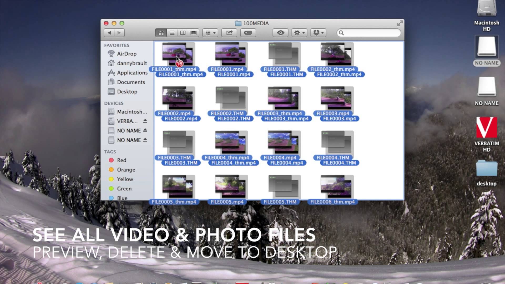Open AirDrop in the sidebar
Image resolution: width=505 pixels, height=284 pixels.
[x=127, y=54]
